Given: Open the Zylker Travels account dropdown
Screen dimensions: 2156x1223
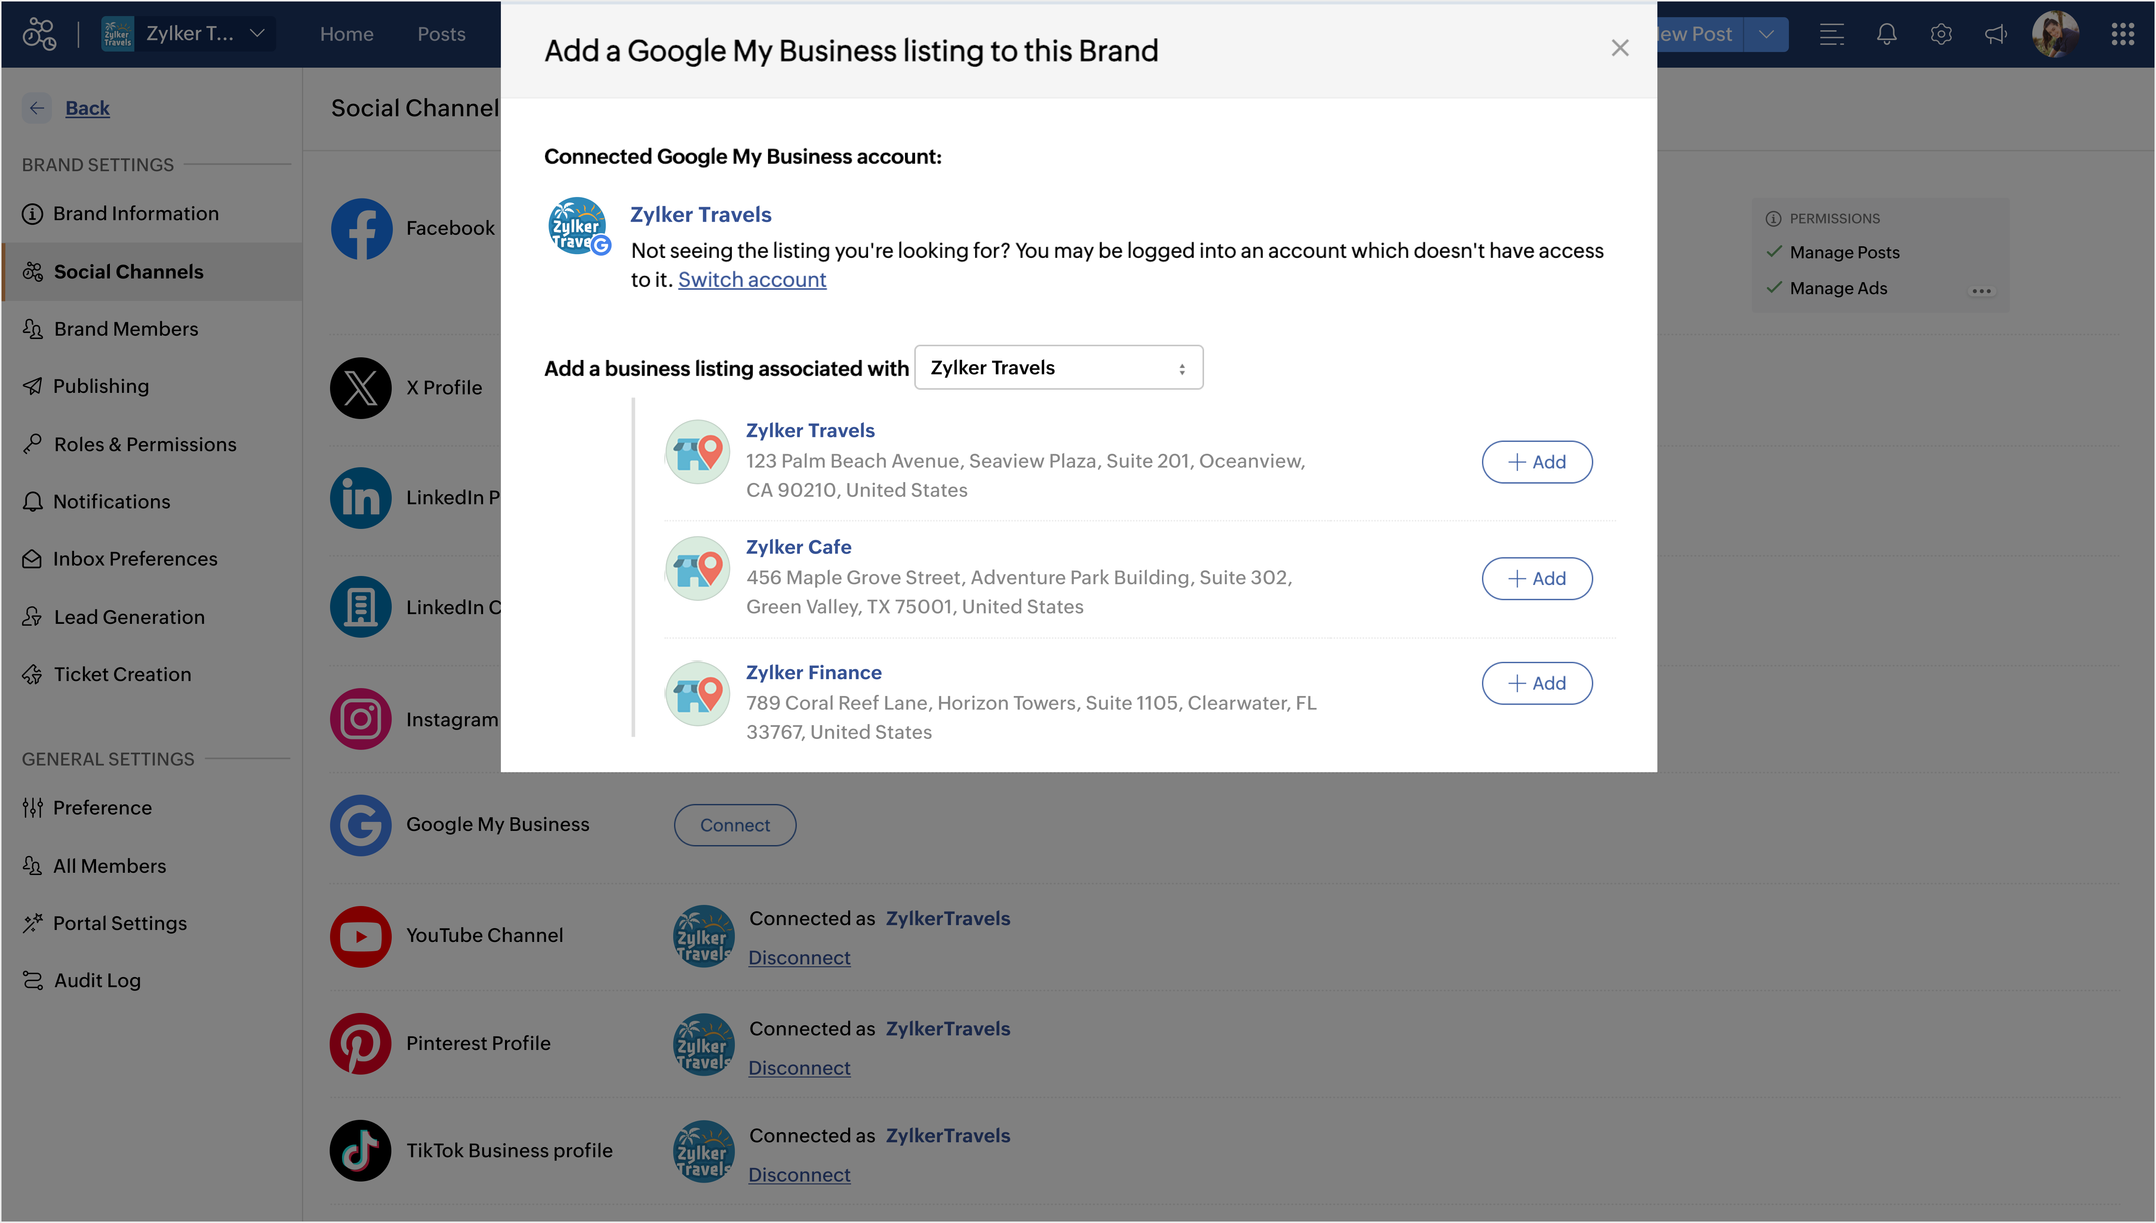Looking at the screenshot, I should click(1058, 367).
